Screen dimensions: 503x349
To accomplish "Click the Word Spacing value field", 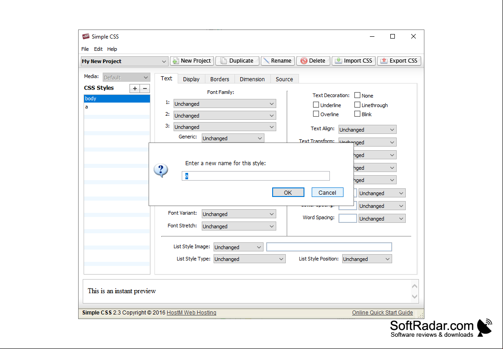I will point(348,218).
